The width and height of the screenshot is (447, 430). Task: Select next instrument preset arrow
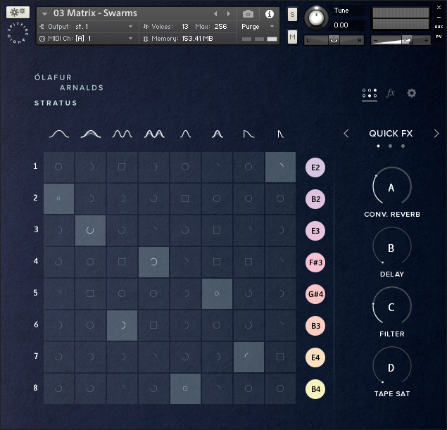tap(229, 13)
